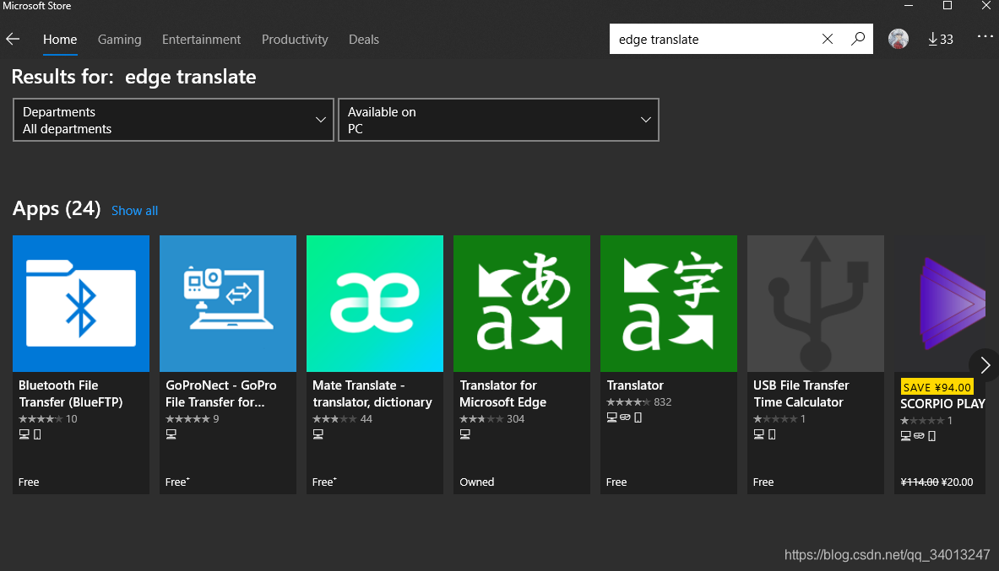Click the Mate Translate title text
This screenshot has width=999, height=571.
[372, 393]
